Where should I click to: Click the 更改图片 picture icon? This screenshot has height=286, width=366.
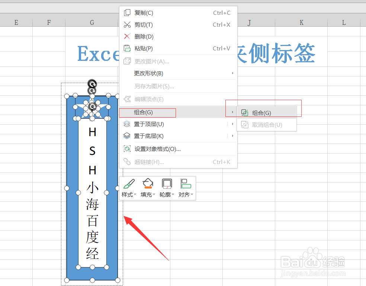click(126, 61)
